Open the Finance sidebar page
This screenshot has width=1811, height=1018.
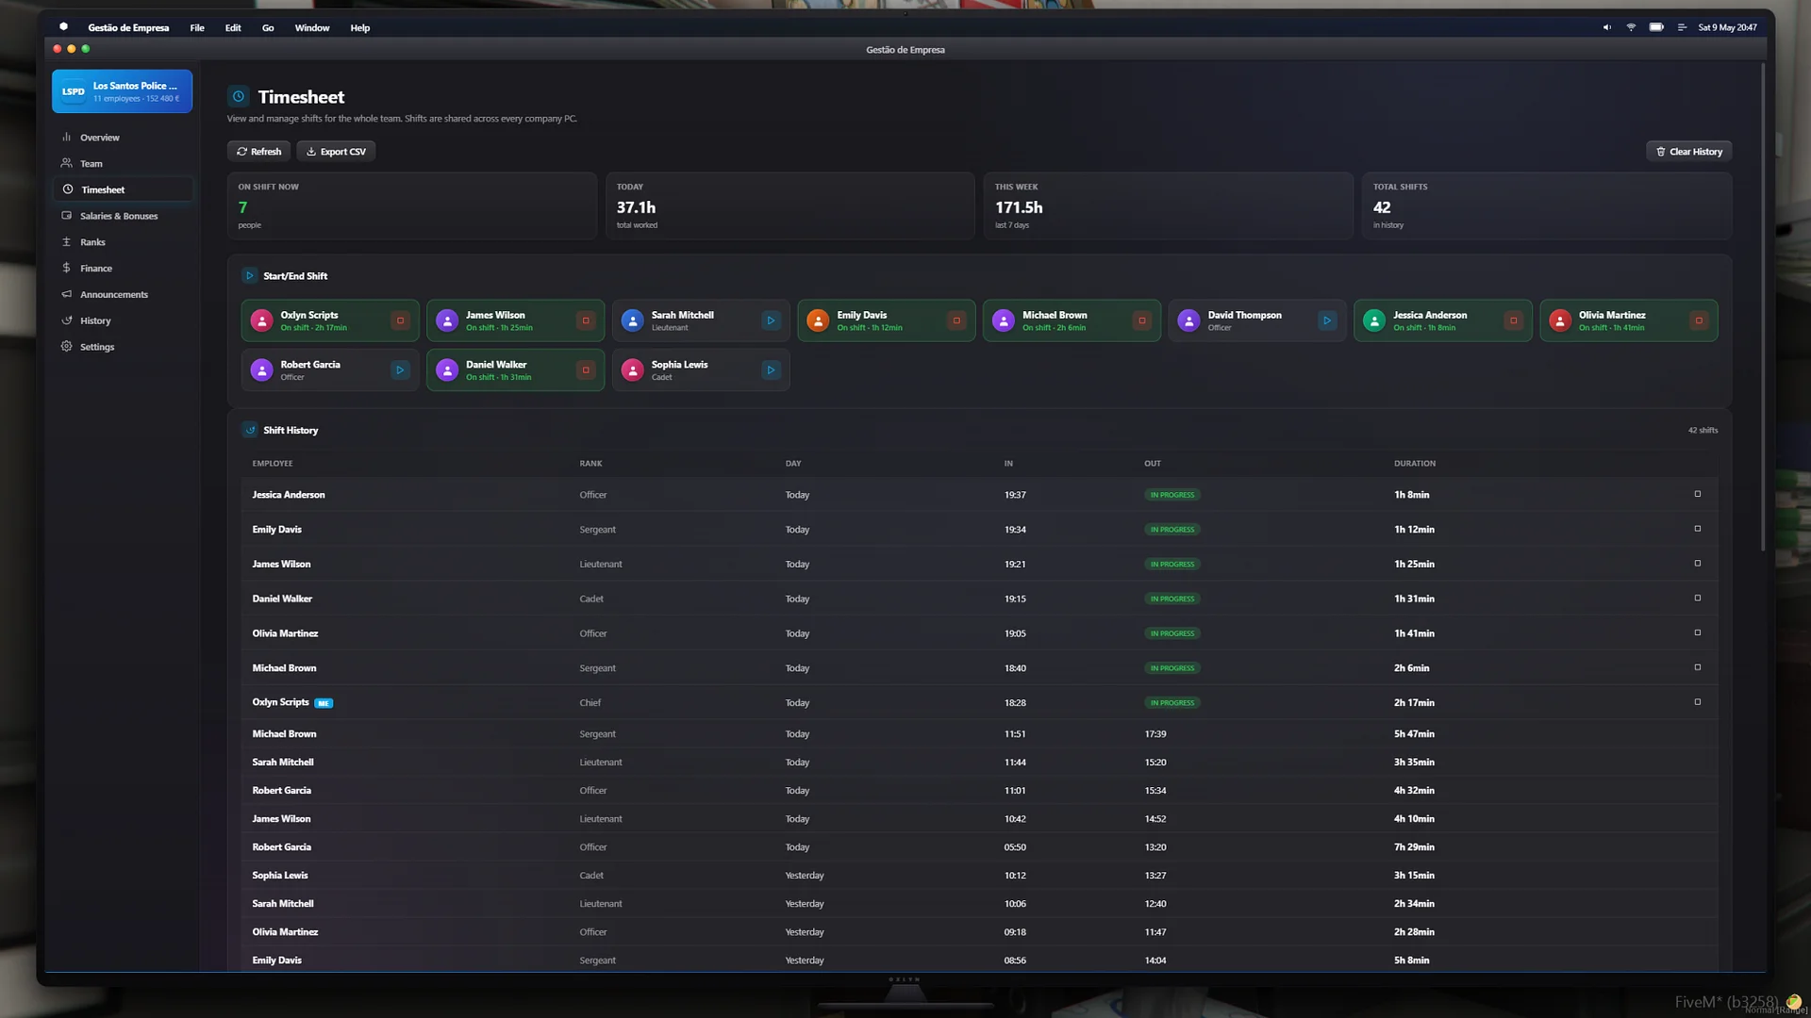pyautogui.click(x=123, y=269)
